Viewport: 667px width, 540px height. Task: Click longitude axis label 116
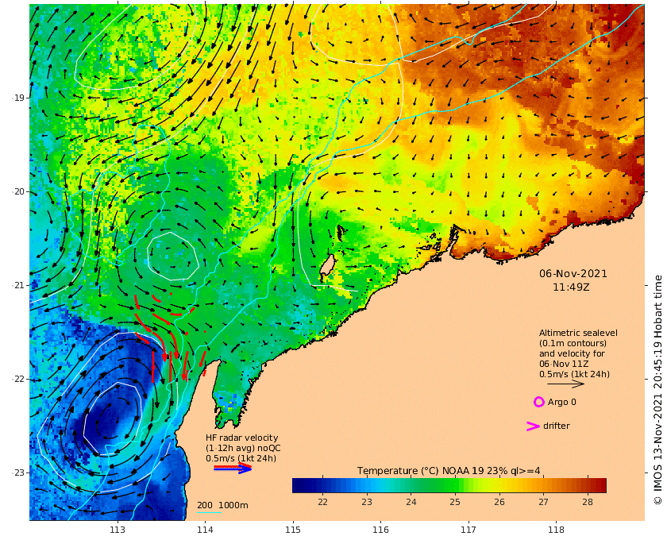pyautogui.click(x=380, y=530)
